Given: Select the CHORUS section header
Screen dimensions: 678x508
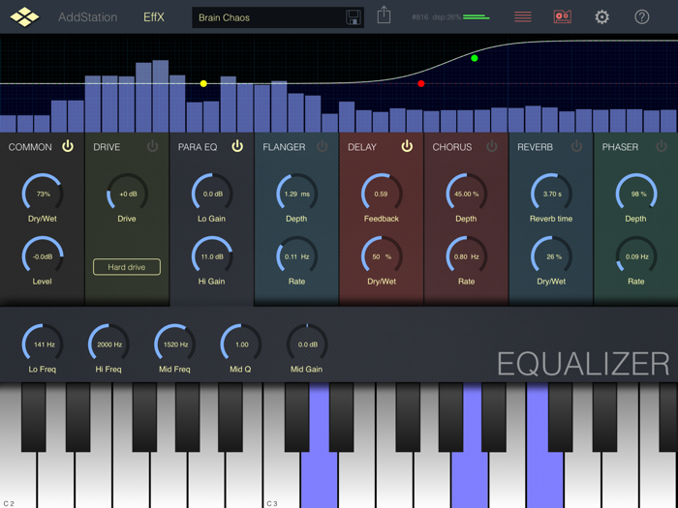Looking at the screenshot, I should pyautogui.click(x=452, y=147).
